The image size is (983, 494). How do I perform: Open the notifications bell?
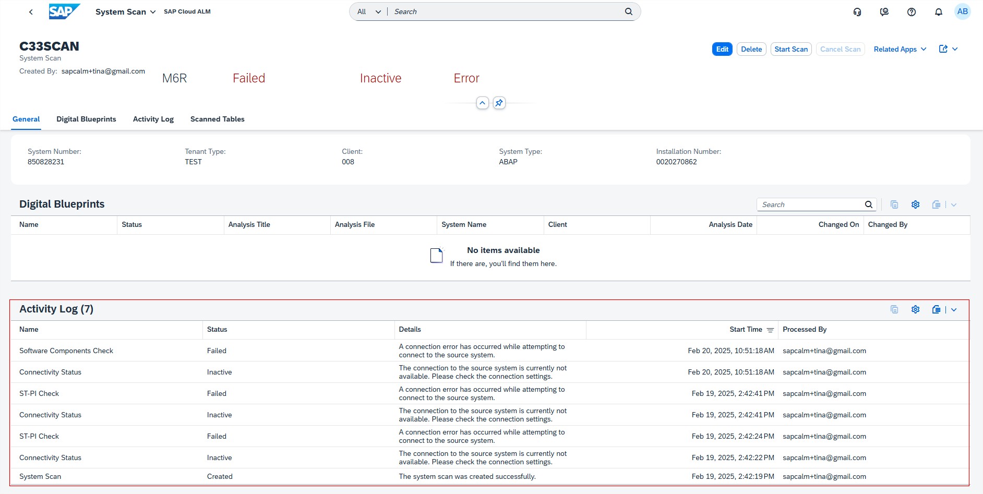click(939, 12)
